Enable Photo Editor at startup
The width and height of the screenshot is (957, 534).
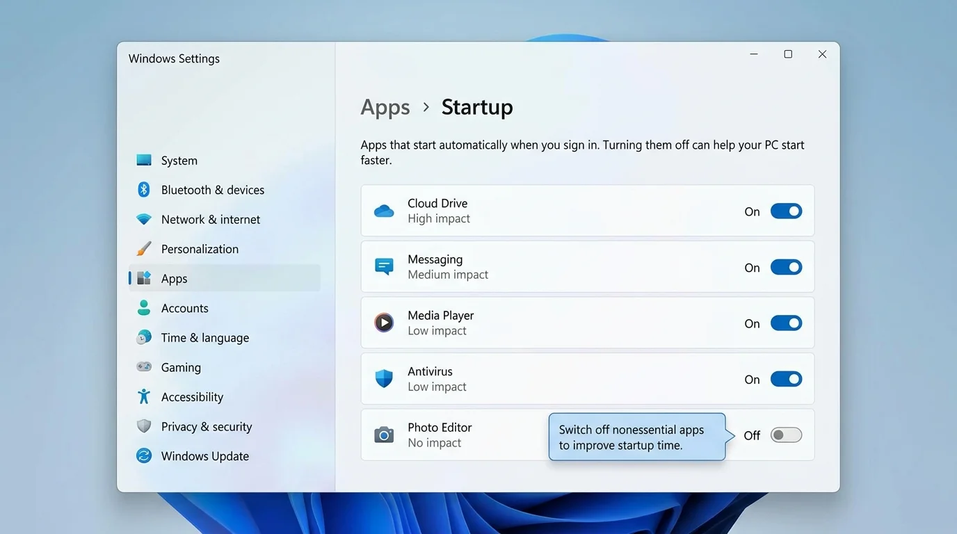click(787, 435)
